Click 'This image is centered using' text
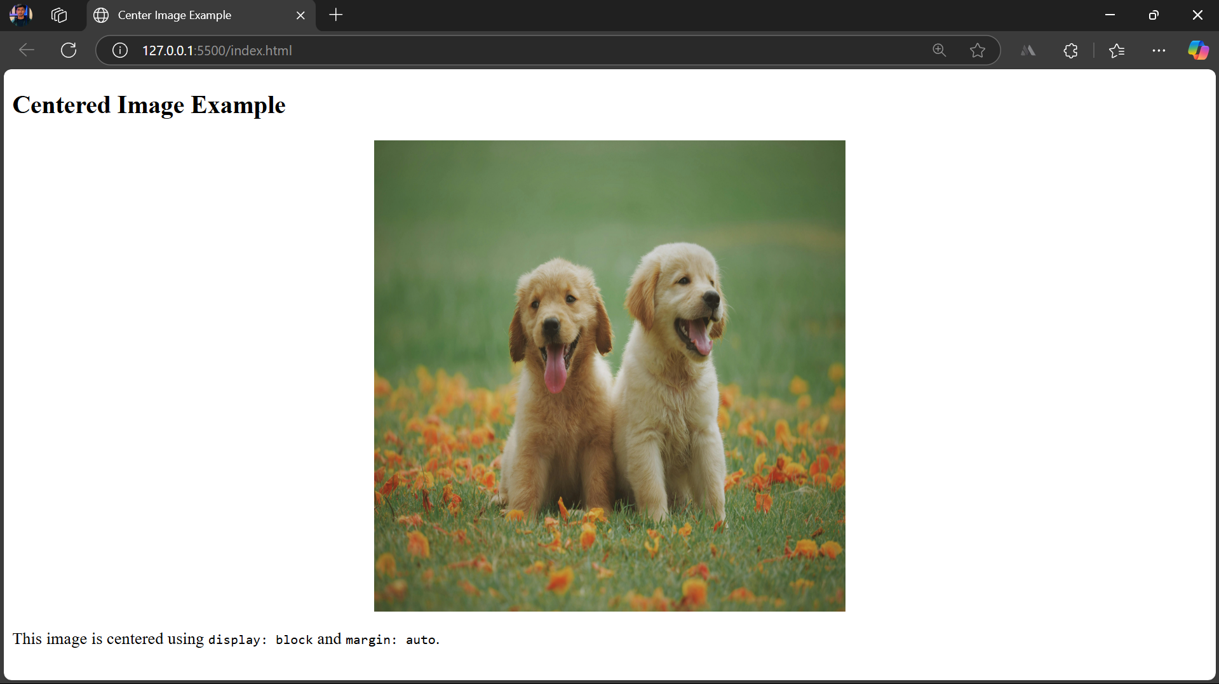This screenshot has width=1219, height=684. [x=108, y=639]
